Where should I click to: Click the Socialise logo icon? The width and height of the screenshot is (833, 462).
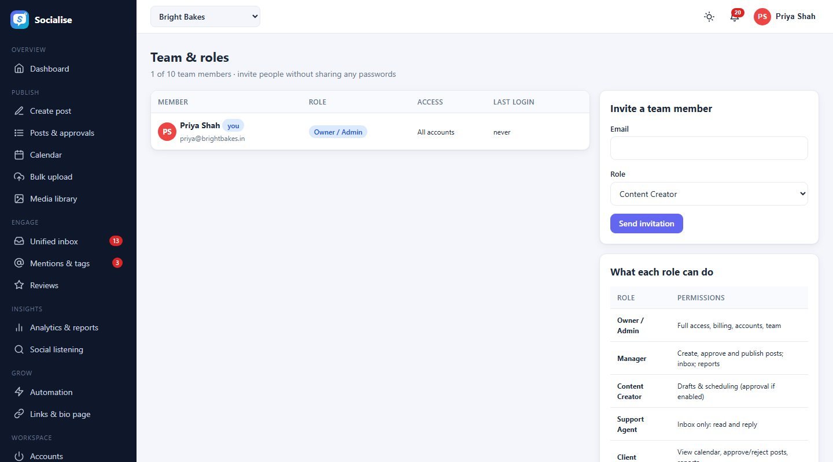20,20
